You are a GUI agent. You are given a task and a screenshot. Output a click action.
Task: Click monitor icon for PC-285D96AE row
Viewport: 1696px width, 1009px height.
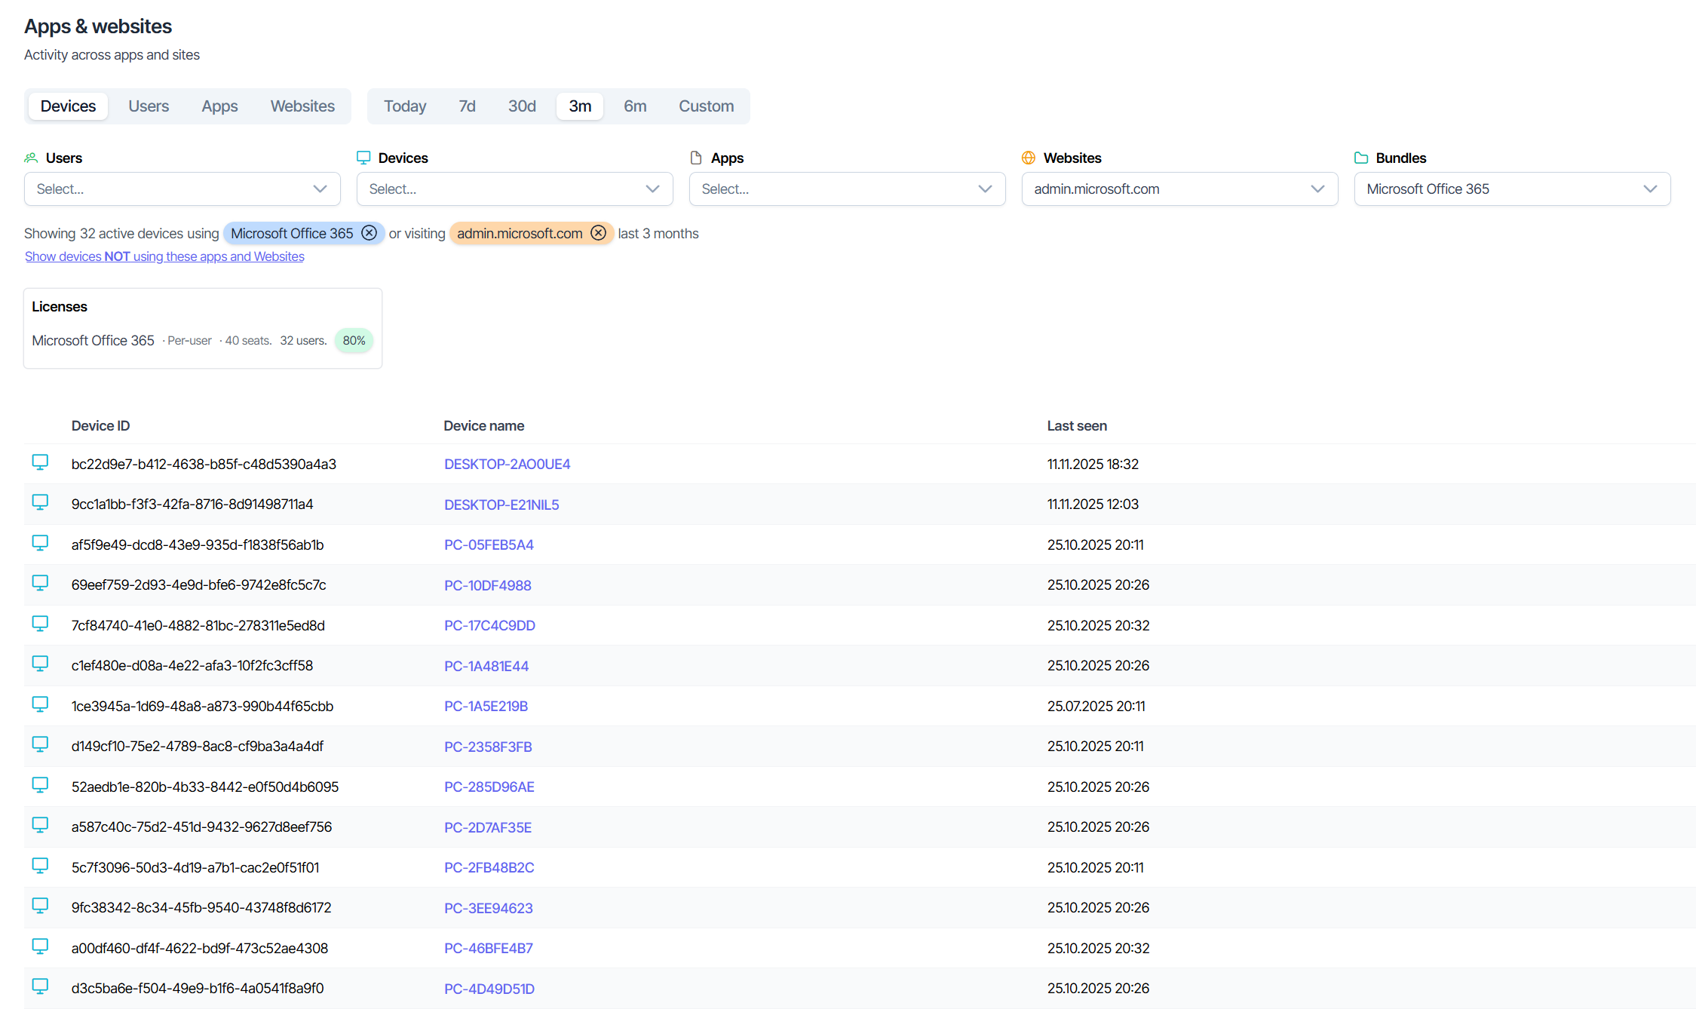click(x=40, y=785)
